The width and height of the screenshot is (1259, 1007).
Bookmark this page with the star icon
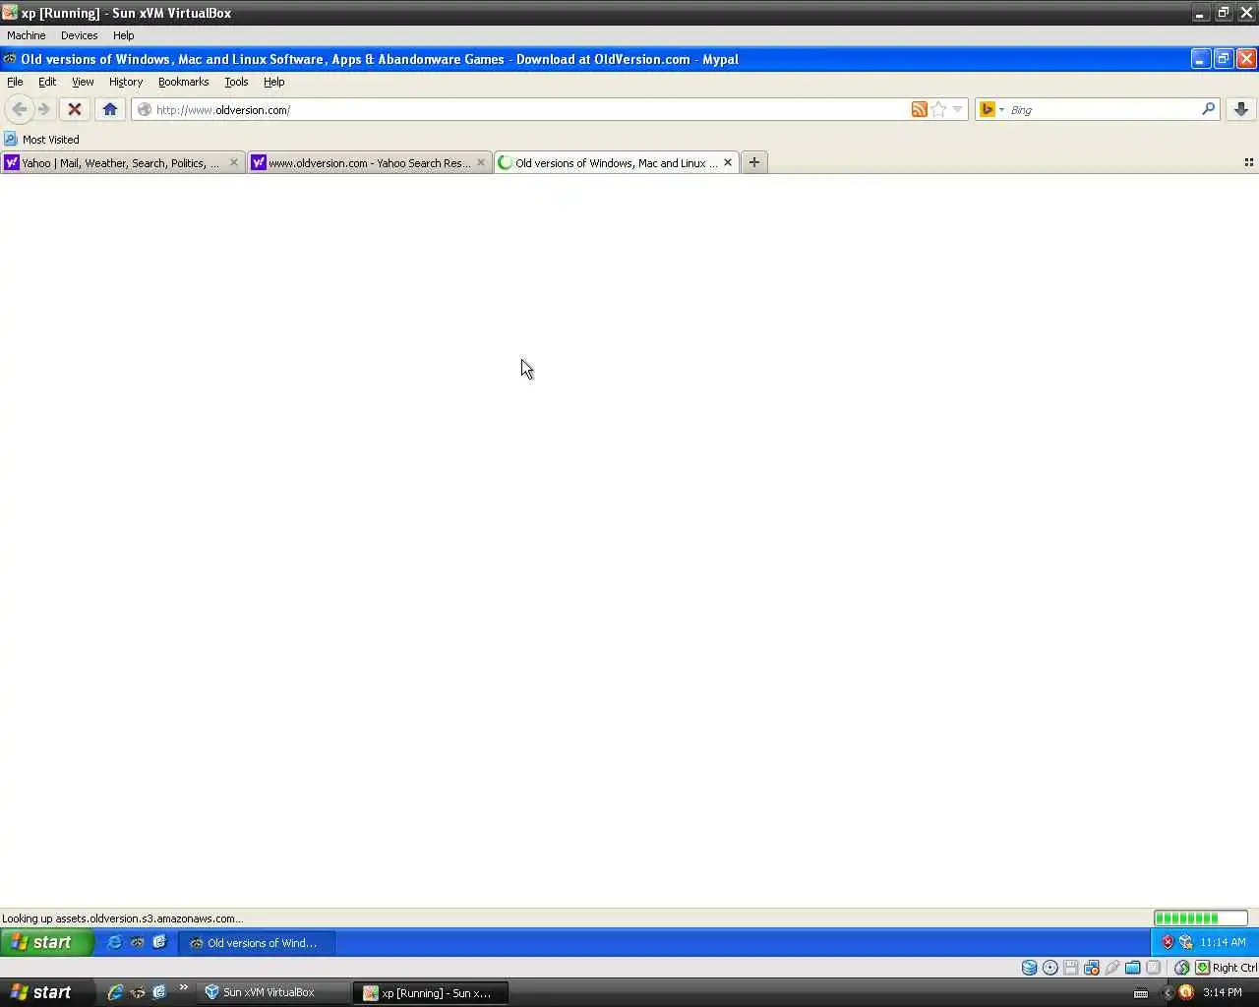coord(938,109)
